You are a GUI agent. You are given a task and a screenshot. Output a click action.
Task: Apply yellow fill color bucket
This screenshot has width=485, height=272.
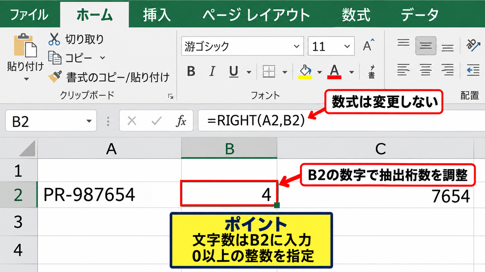click(x=305, y=72)
